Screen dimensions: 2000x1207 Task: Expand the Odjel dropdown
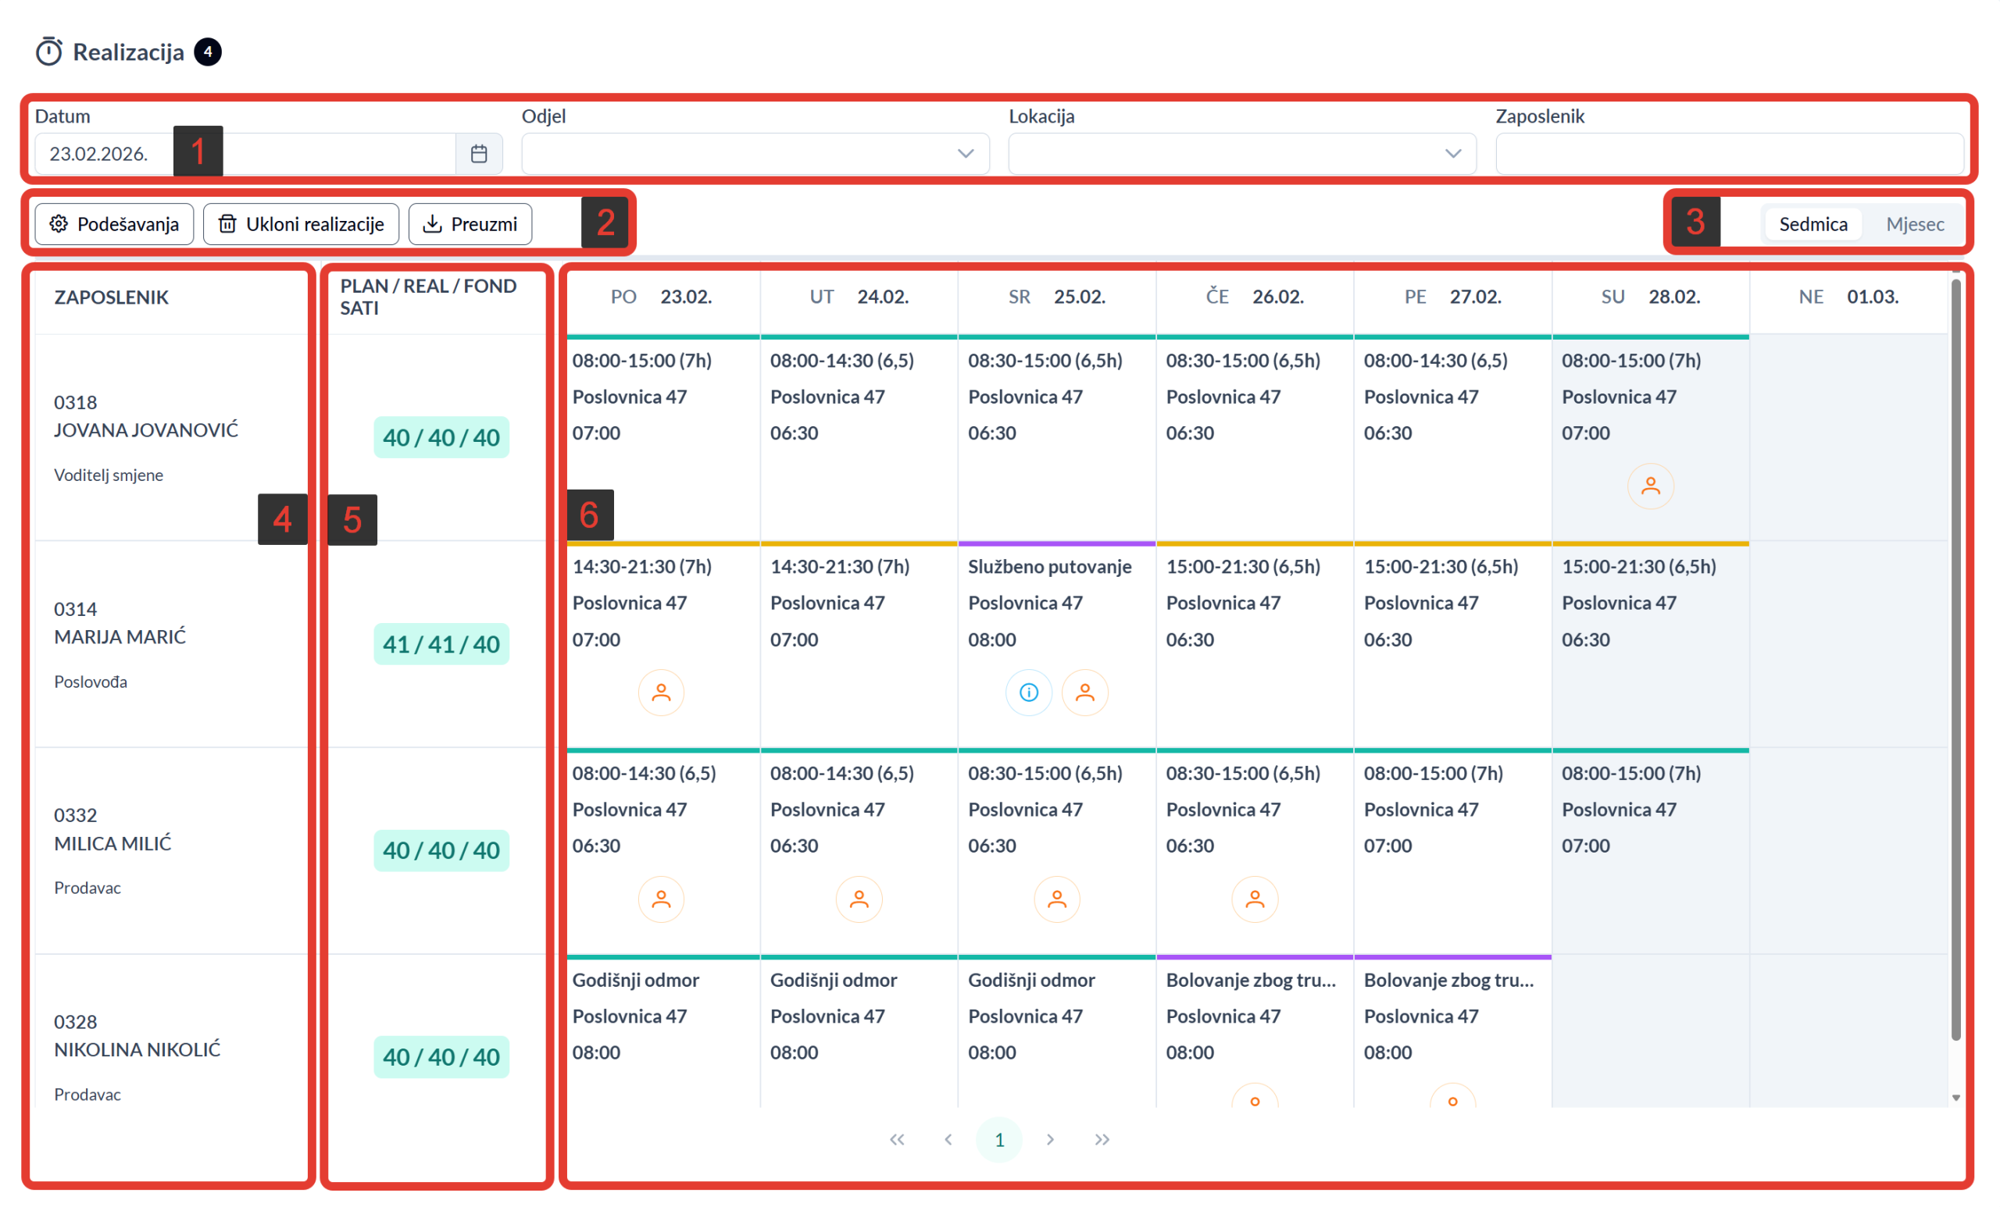point(964,153)
